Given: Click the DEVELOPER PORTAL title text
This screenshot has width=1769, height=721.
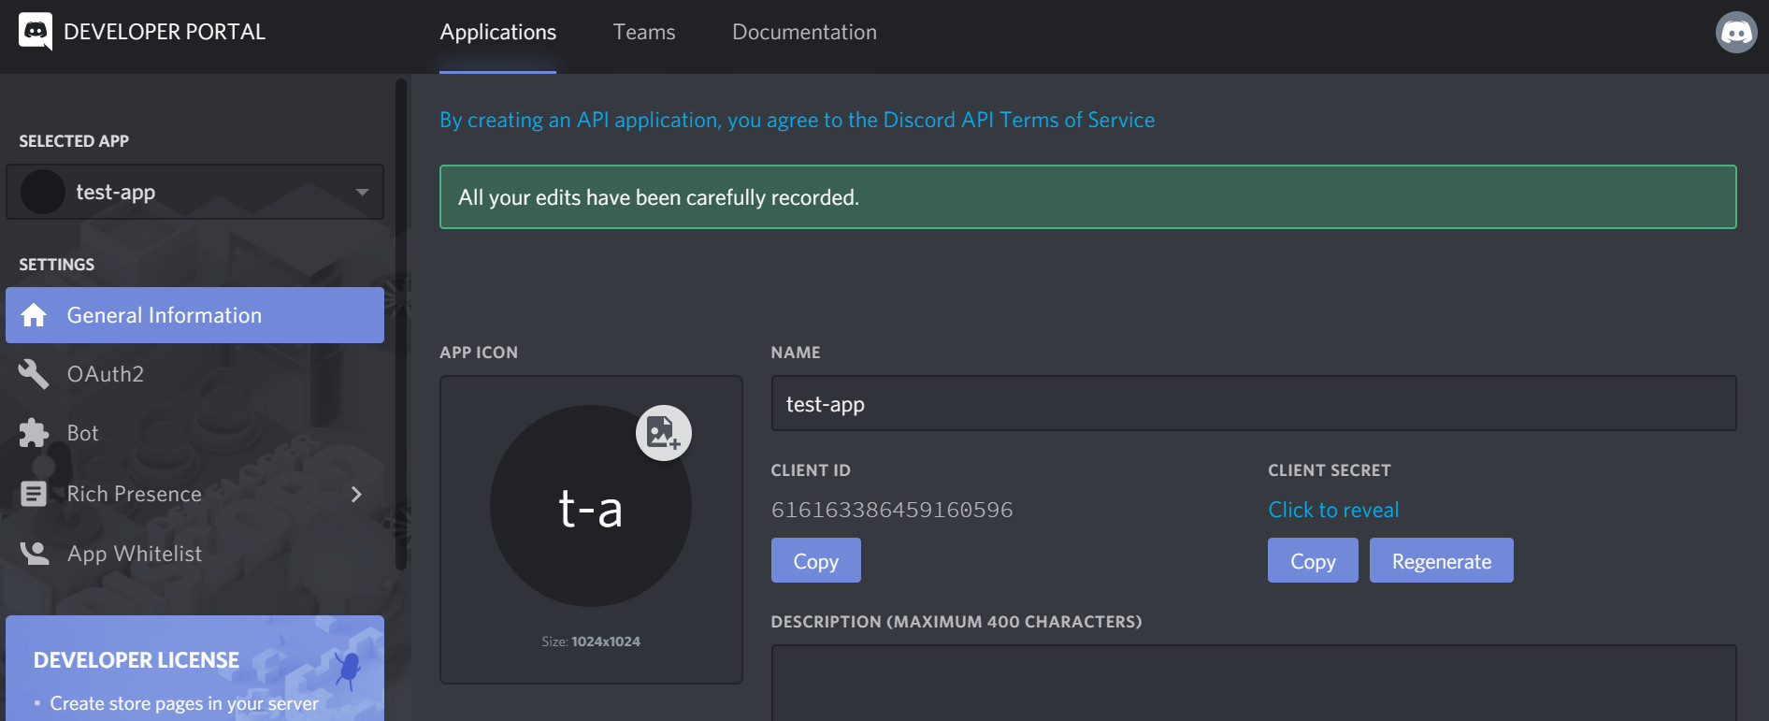Looking at the screenshot, I should coord(165,32).
